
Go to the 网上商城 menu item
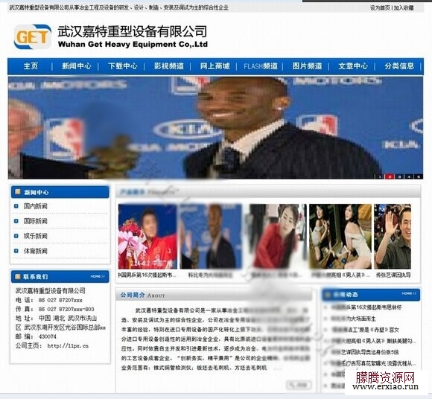tap(215, 66)
